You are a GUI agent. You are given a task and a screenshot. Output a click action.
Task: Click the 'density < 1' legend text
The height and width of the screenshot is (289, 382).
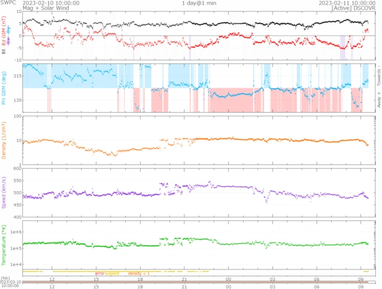pyautogui.click(x=139, y=273)
